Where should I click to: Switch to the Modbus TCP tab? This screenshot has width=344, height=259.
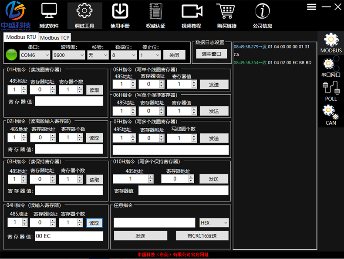pos(55,38)
